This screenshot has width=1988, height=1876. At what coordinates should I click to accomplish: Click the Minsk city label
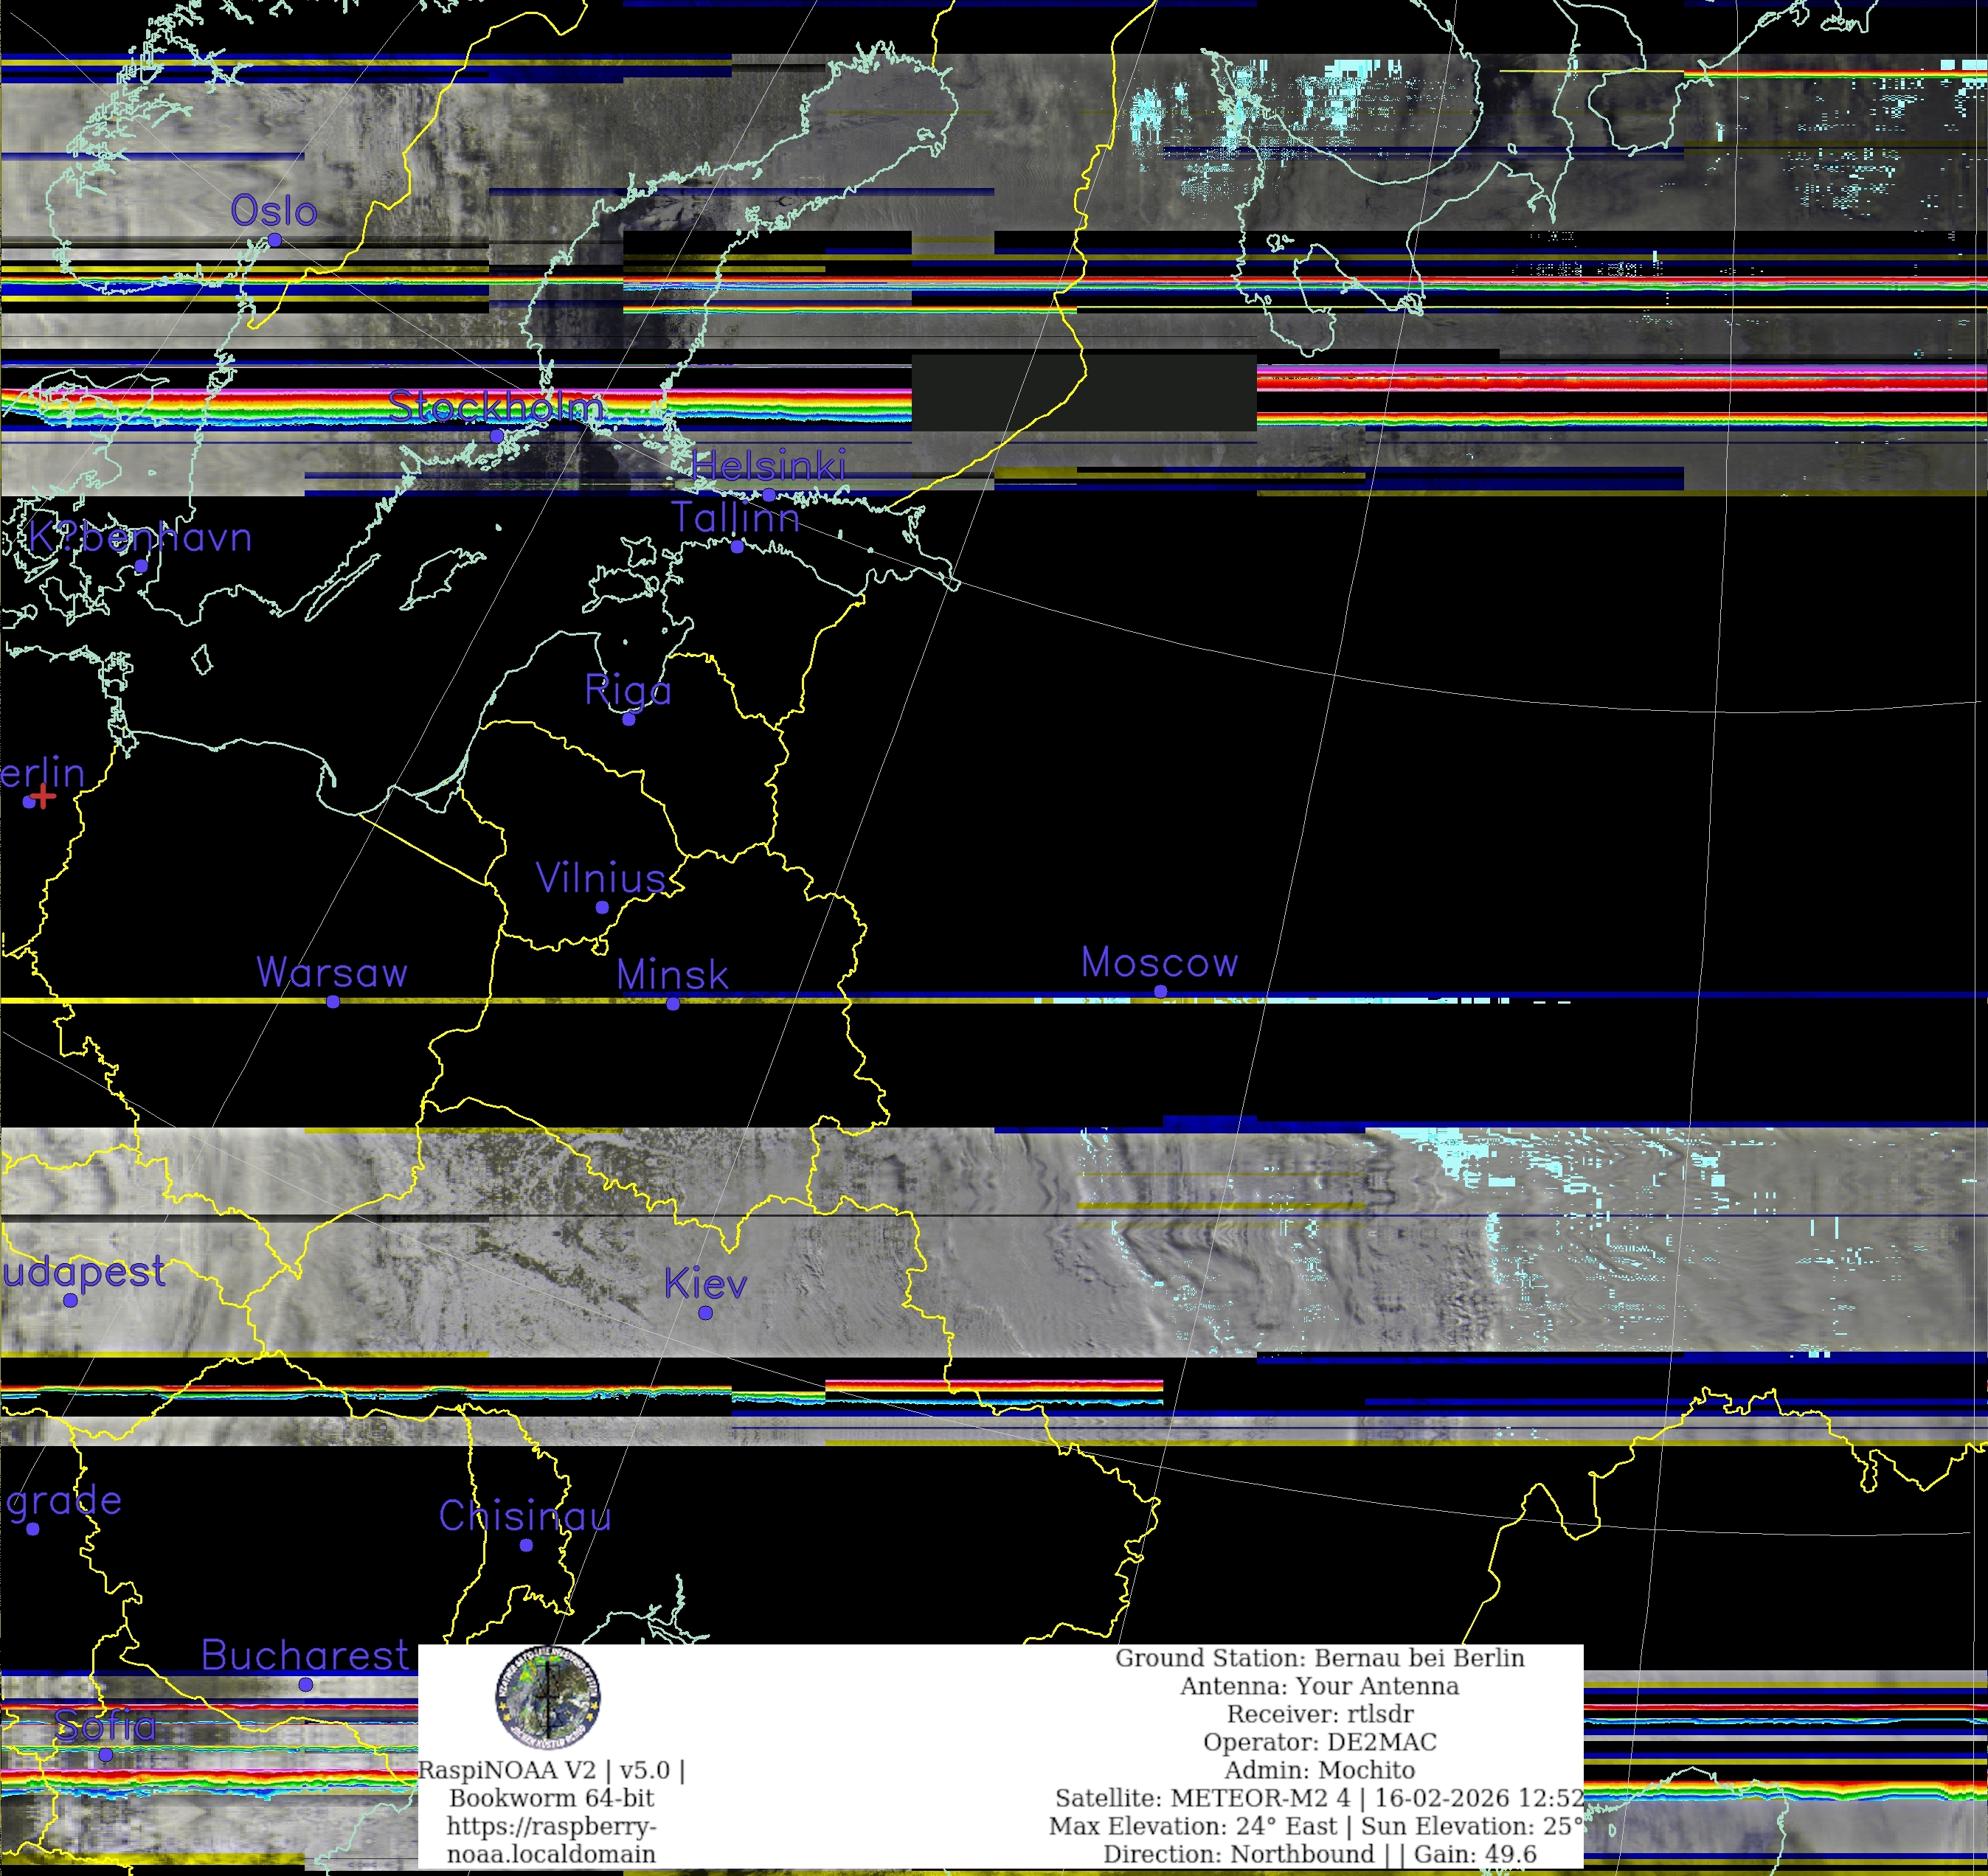pos(672,975)
